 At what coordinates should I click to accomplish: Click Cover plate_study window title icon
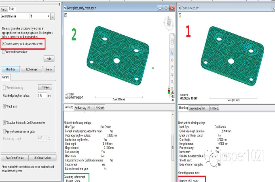click(180, 8)
